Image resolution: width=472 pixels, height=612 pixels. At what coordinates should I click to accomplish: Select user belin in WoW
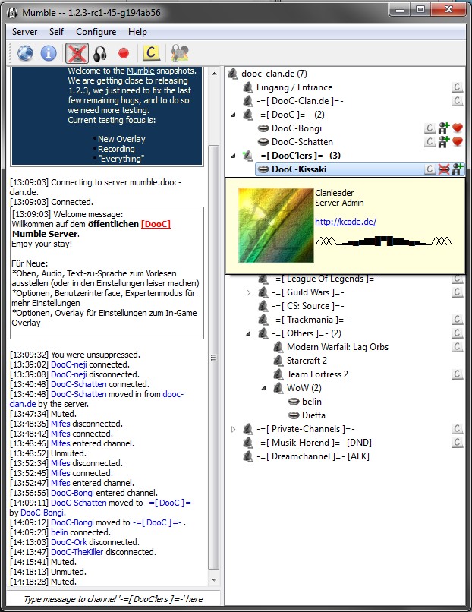312,402
